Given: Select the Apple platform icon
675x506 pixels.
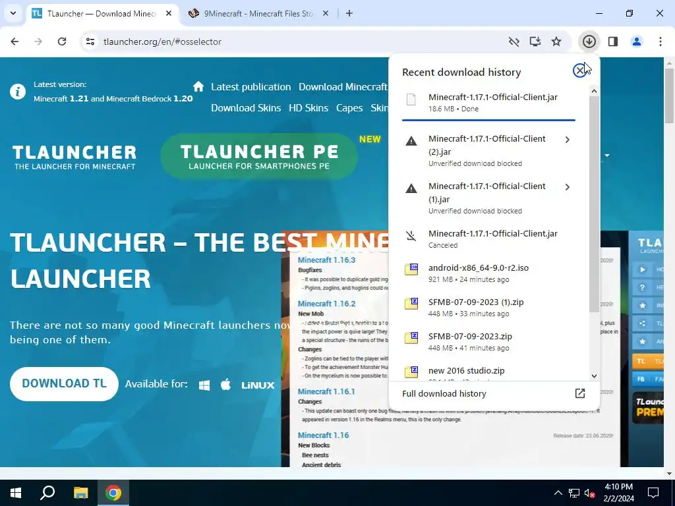Looking at the screenshot, I should (x=225, y=385).
